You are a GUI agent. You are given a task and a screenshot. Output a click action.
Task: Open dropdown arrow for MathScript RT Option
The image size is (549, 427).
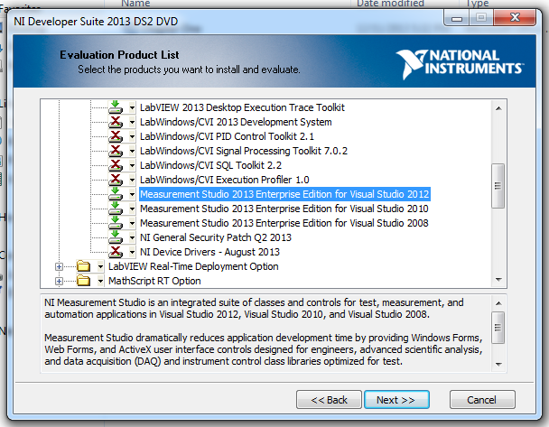(x=100, y=281)
